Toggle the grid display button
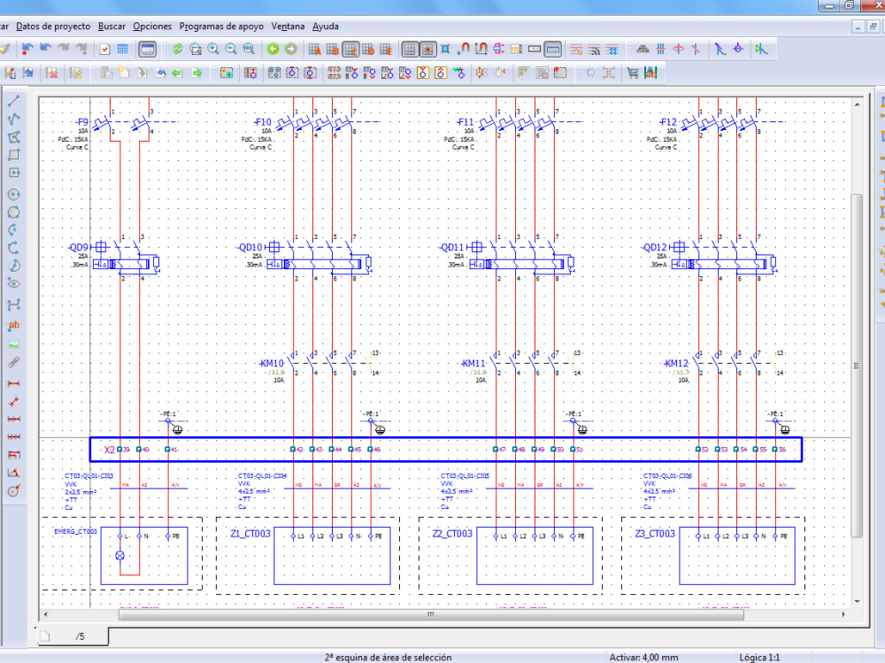 410,49
